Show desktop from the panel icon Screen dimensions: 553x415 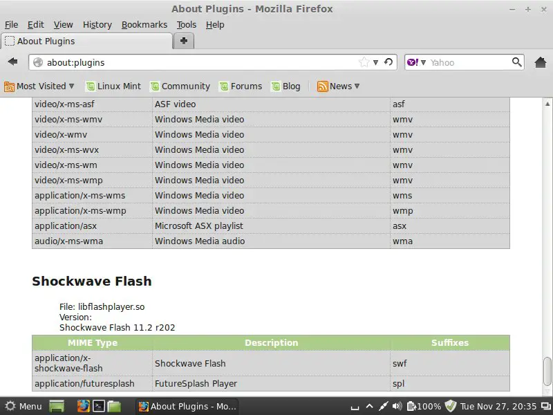pyautogui.click(x=57, y=406)
